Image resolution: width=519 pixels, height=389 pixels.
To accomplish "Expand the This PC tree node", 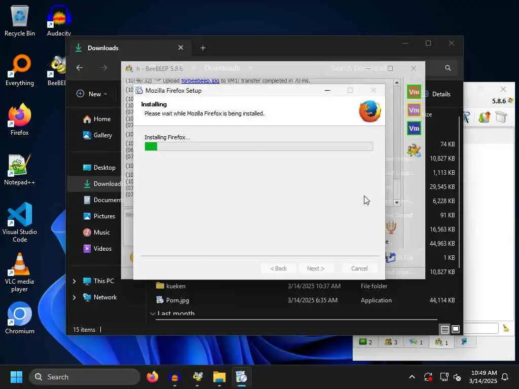I will point(75,281).
